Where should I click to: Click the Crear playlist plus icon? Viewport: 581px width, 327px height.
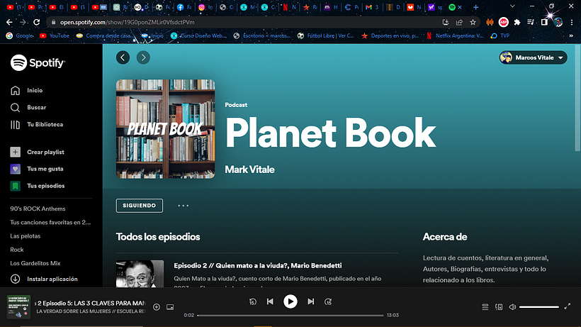(15, 152)
